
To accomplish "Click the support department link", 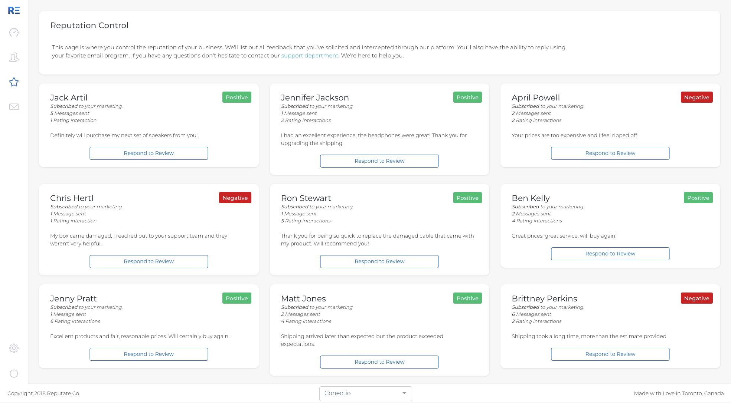I will (309, 55).
